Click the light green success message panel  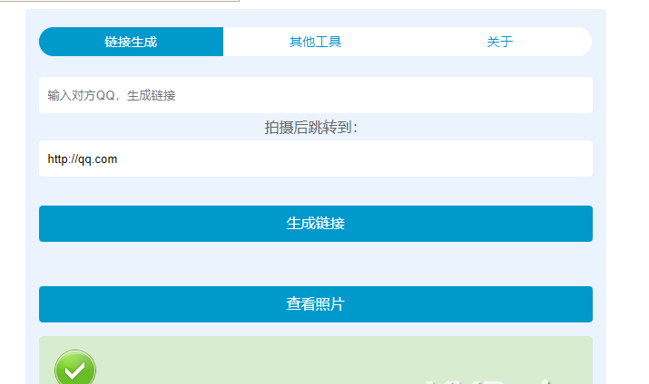pyautogui.click(x=272, y=360)
